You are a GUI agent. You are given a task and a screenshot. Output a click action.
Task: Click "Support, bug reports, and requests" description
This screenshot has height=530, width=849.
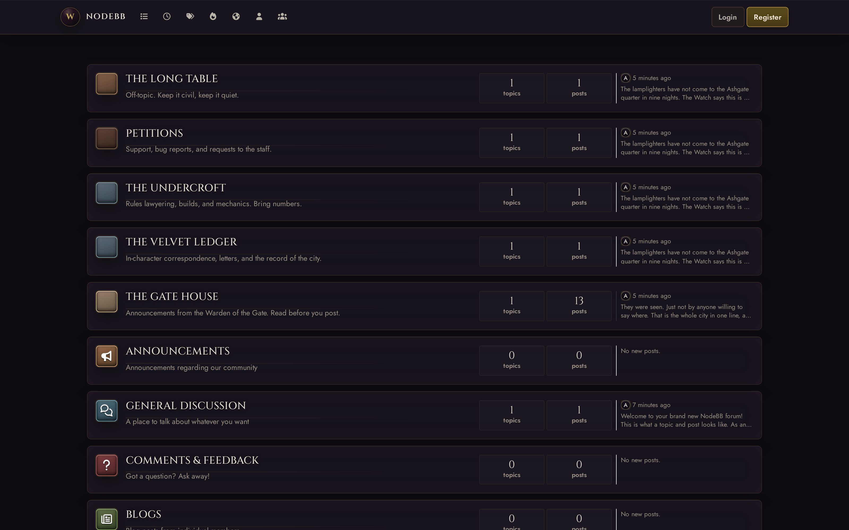tap(198, 149)
